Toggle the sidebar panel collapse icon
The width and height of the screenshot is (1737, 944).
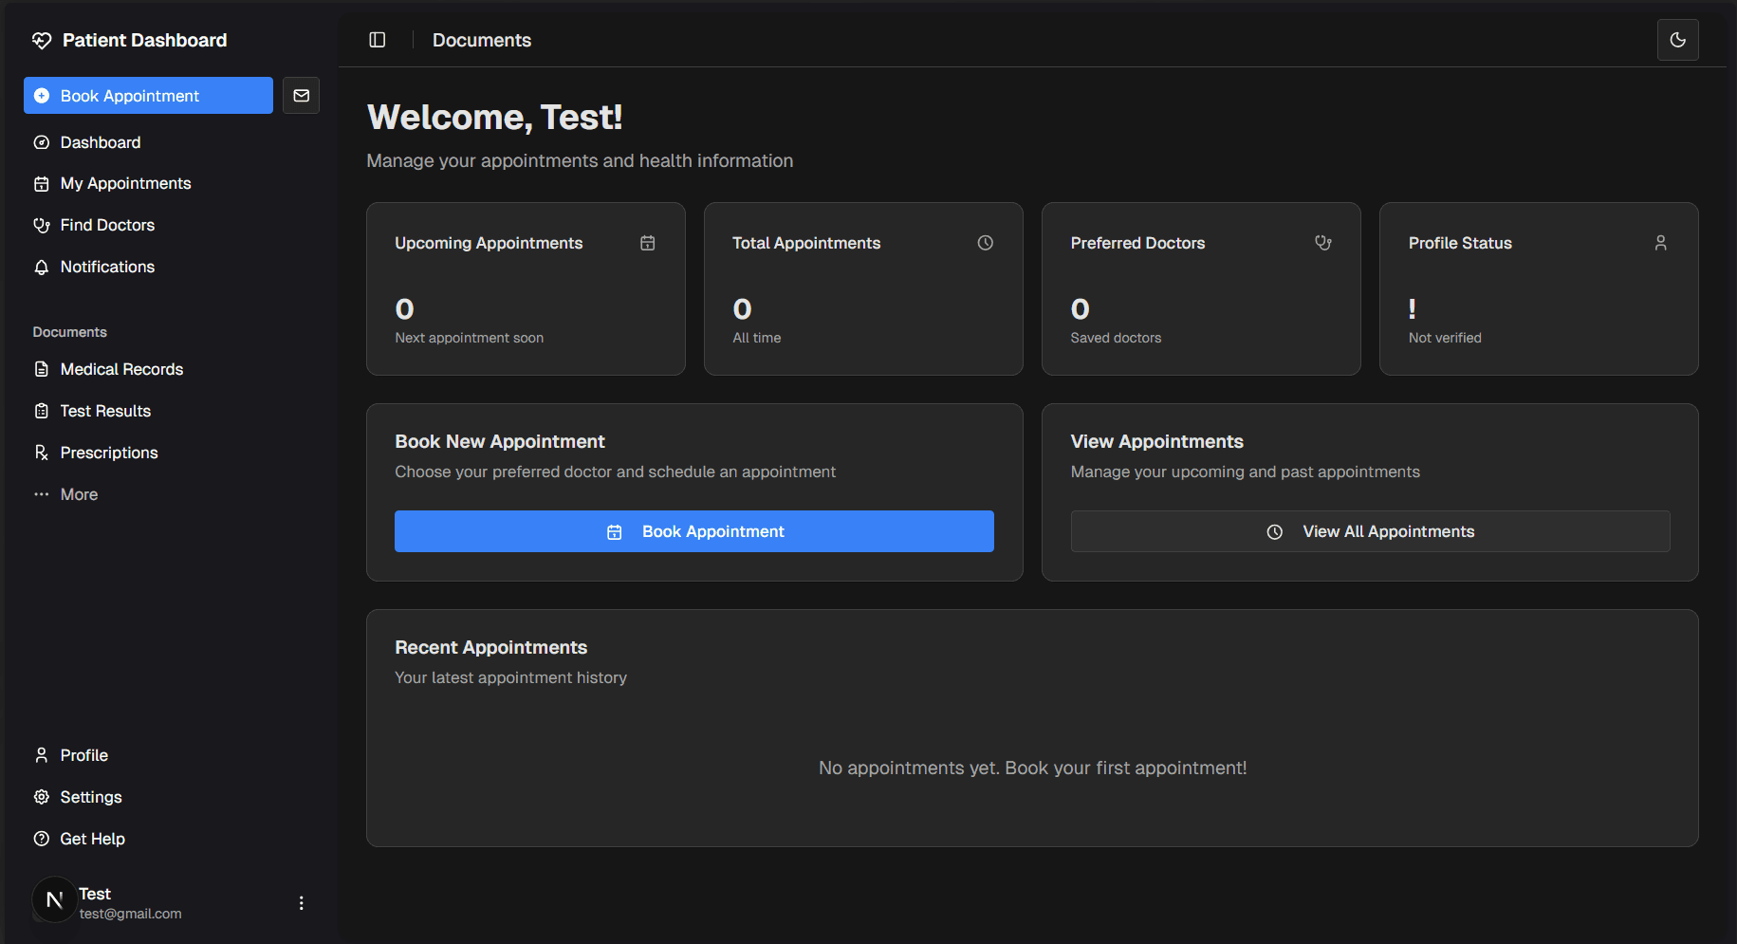[x=378, y=40]
